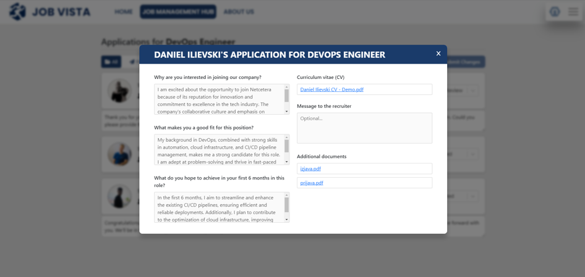The width and height of the screenshot is (585, 277).
Task: Click the Message to the recruiter field
Action: click(x=364, y=128)
